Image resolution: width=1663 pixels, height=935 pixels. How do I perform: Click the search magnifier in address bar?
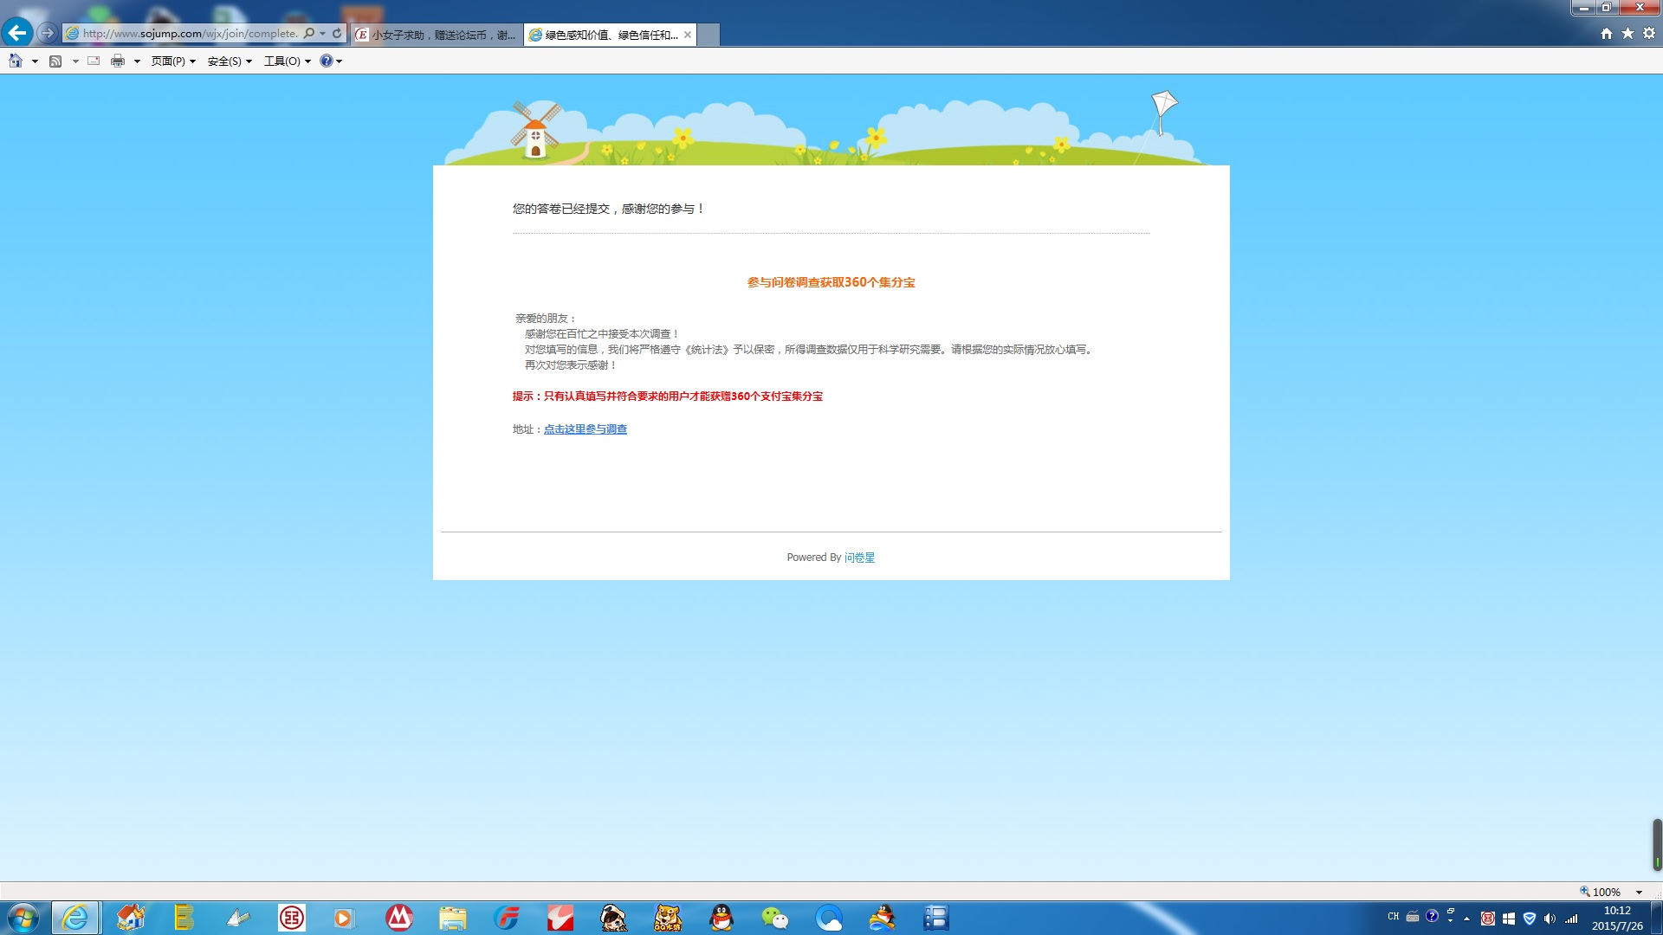click(x=309, y=34)
